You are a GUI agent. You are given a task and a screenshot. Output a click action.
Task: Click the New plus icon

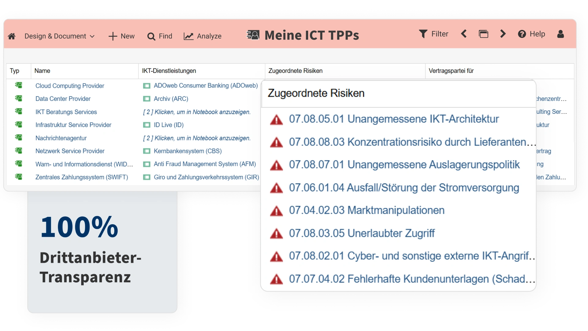[113, 36]
